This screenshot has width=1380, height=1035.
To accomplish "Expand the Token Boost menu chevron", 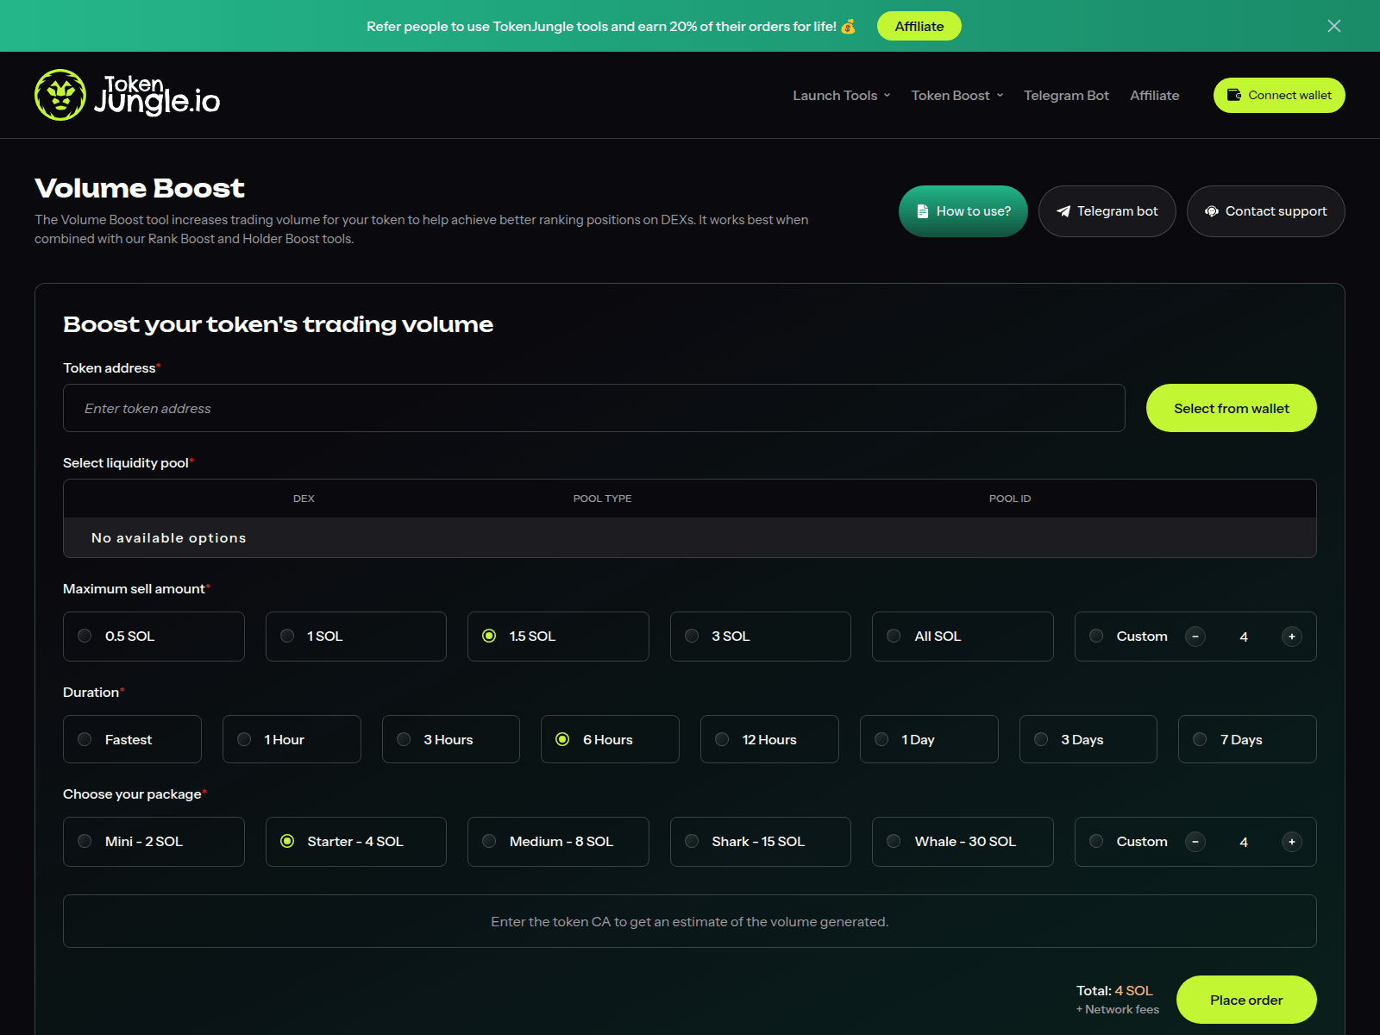I will [x=1000, y=96].
